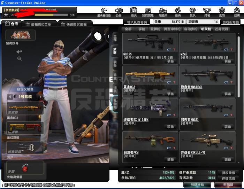
Task: Equip the 毁灭者(MG3)
Action: coord(228,127)
